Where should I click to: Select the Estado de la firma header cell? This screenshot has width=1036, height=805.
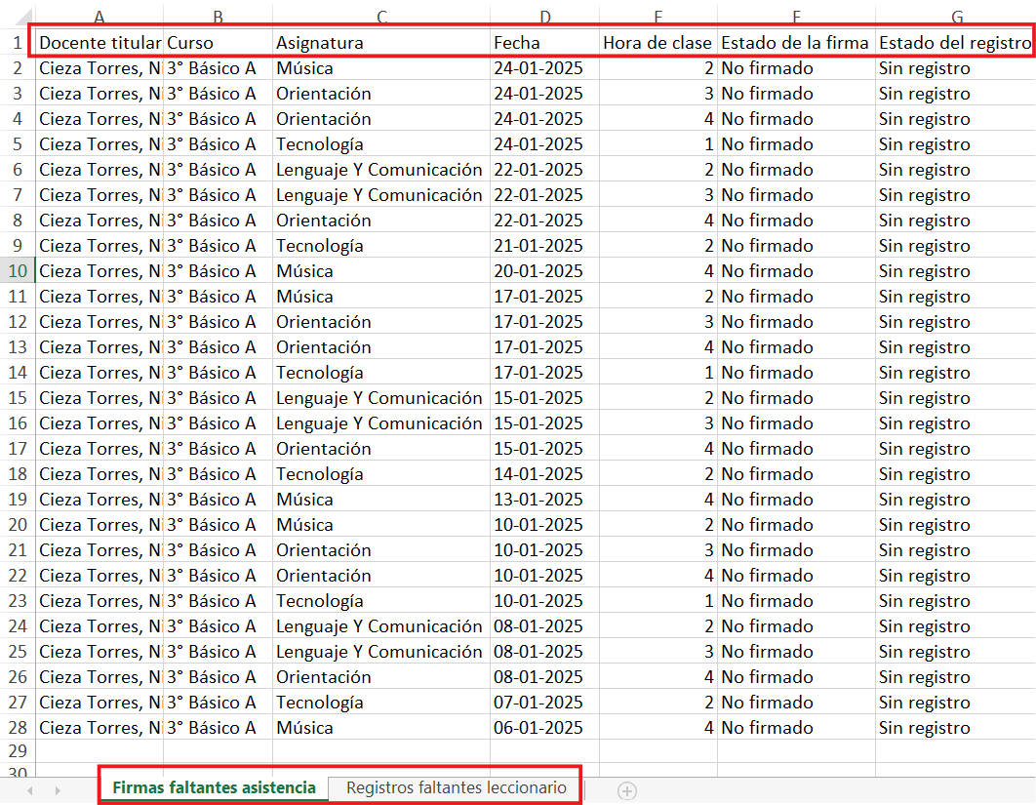797,43
